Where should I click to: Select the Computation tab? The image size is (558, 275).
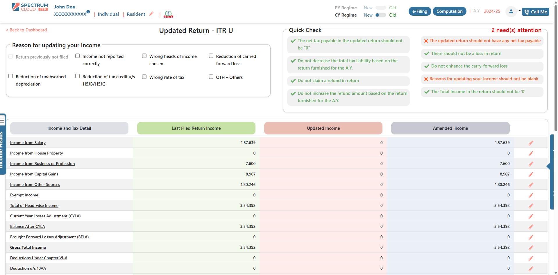click(449, 11)
